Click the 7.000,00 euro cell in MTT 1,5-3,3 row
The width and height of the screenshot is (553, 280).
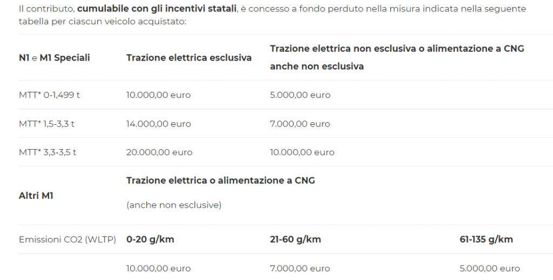(x=300, y=124)
